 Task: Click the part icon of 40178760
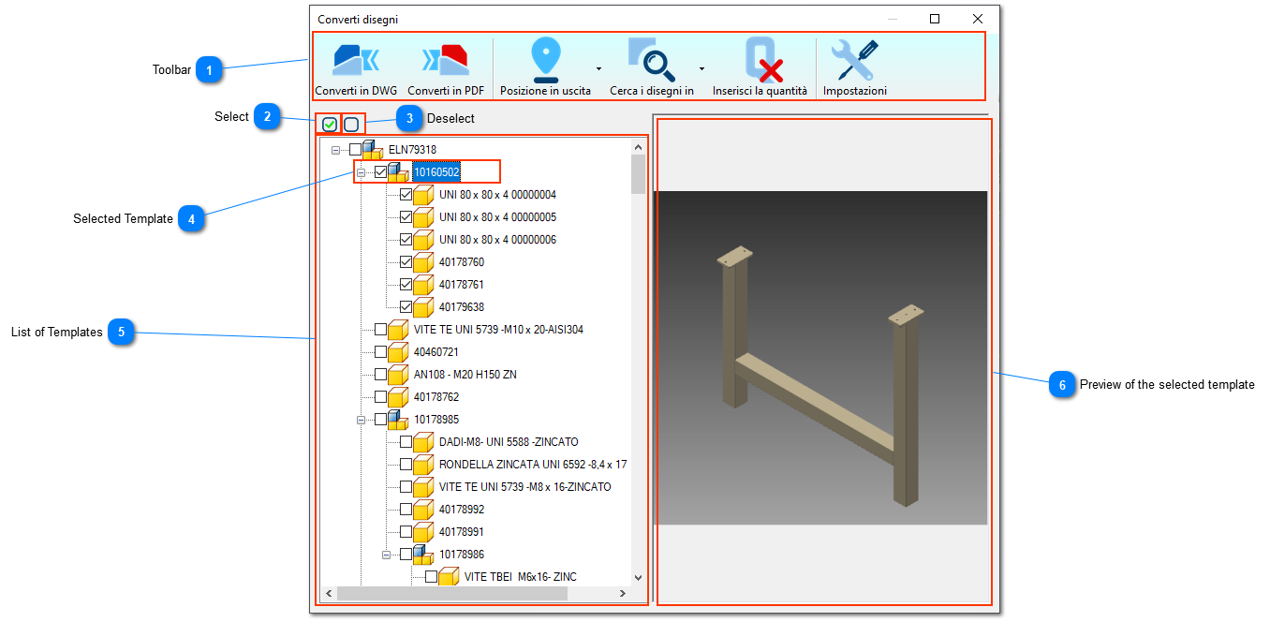click(423, 262)
